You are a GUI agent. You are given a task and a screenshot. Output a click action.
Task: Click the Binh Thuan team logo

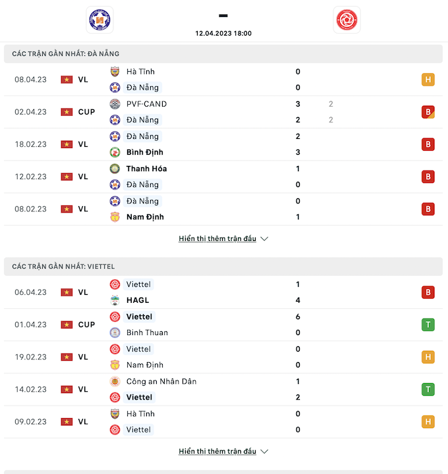(115, 332)
